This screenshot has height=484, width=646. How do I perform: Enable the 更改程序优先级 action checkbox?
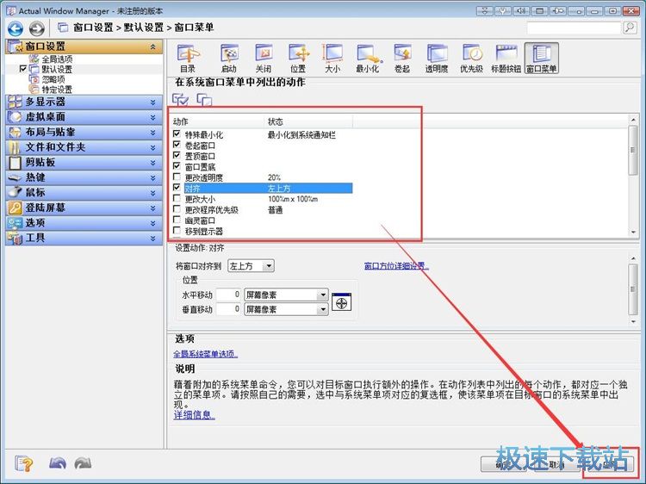click(x=177, y=208)
